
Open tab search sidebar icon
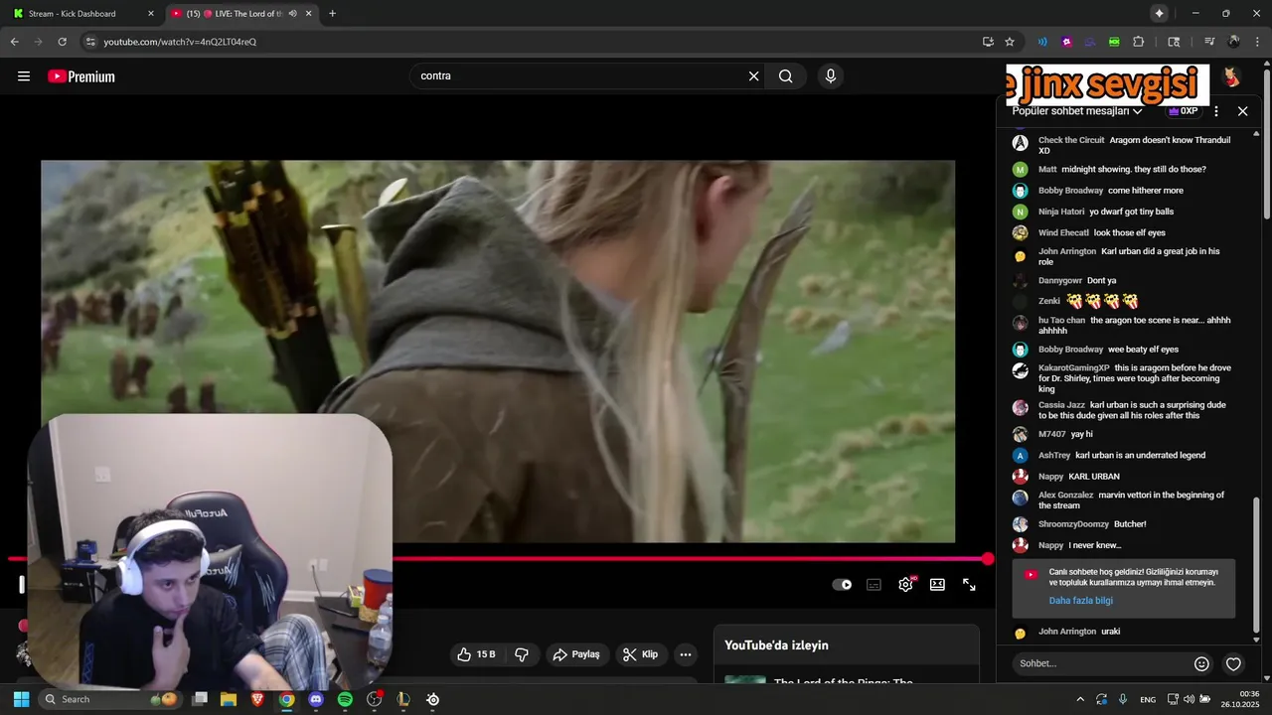pos(1174,42)
